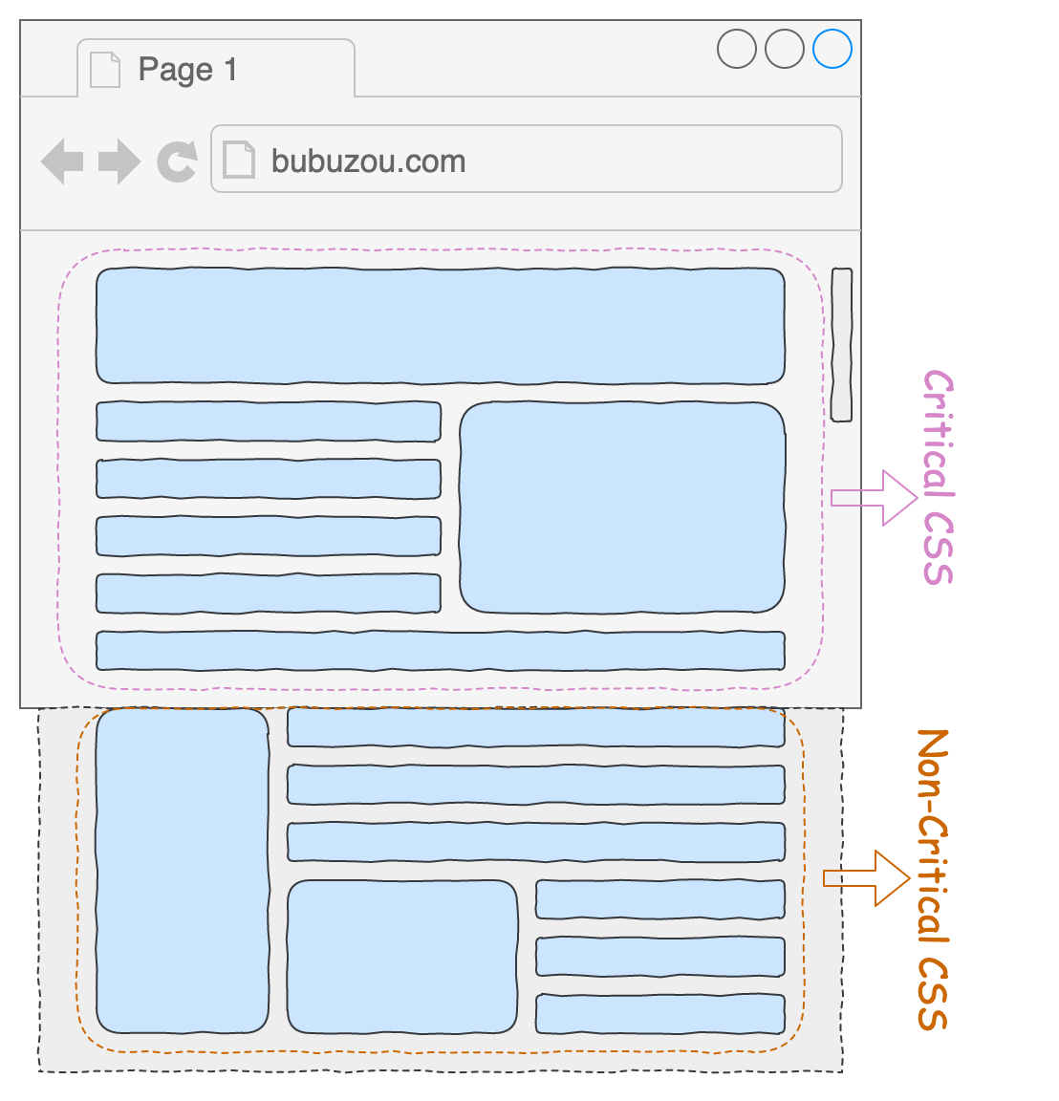Select the Page 1 tab
The image size is (1059, 1101).
click(x=215, y=69)
